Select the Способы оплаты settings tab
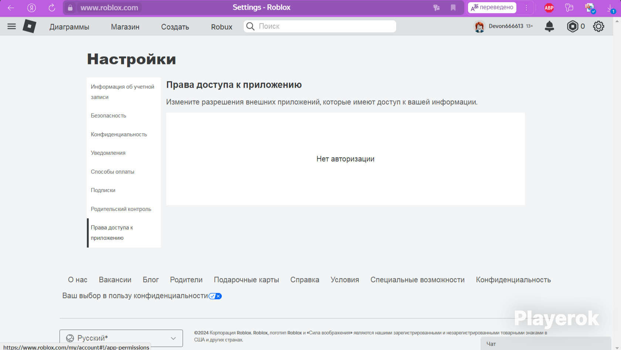This screenshot has height=350, width=621. point(124,172)
